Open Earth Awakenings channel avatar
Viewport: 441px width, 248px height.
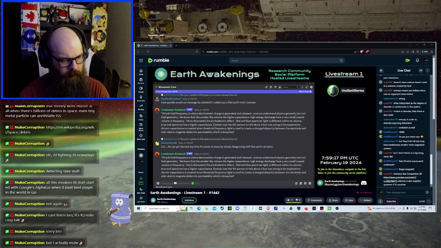coord(153,200)
